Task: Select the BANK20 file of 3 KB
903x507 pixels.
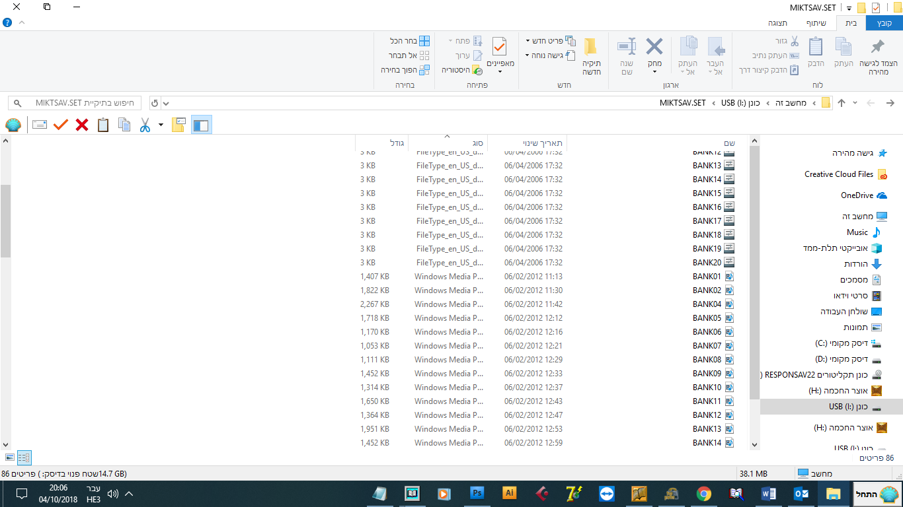Action: pos(547,263)
